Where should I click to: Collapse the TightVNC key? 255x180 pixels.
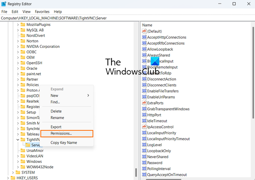tap(18, 139)
